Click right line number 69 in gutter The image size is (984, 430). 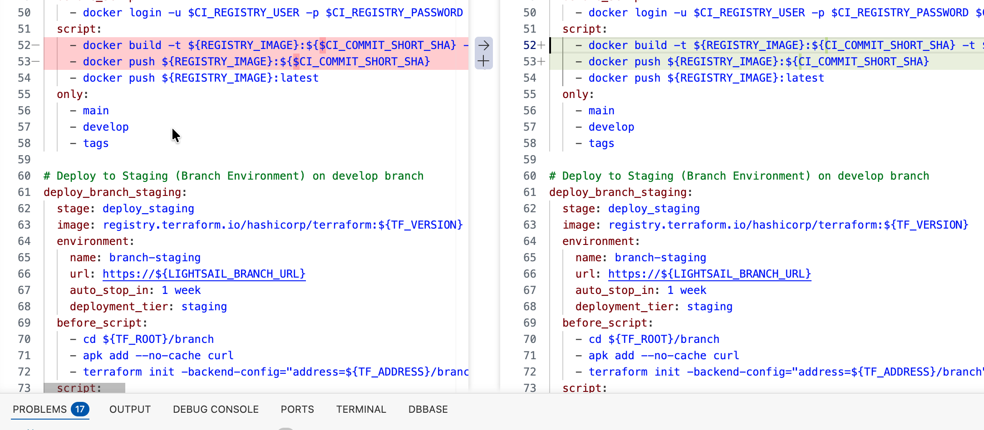530,323
